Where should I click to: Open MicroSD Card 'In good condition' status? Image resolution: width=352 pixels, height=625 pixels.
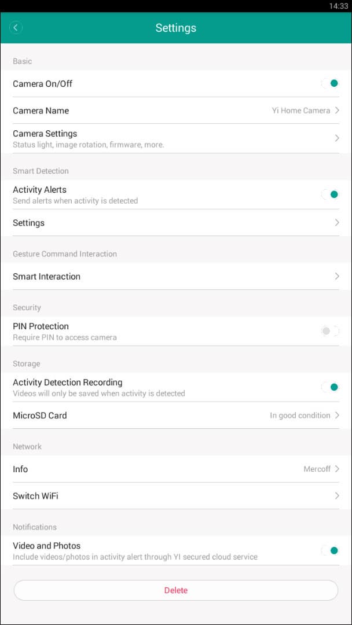click(x=299, y=416)
